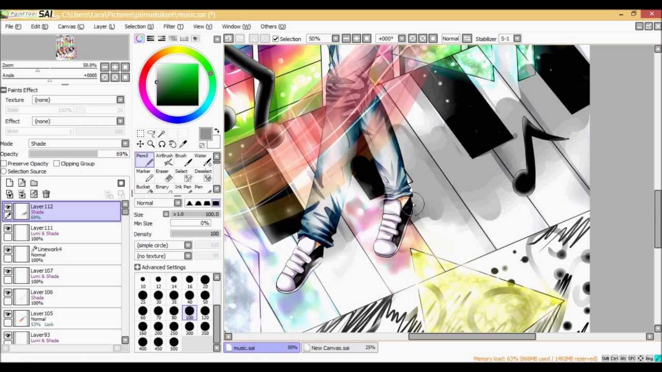Select brush size 500 preset
The width and height of the screenshot is (662, 372).
(x=174, y=344)
